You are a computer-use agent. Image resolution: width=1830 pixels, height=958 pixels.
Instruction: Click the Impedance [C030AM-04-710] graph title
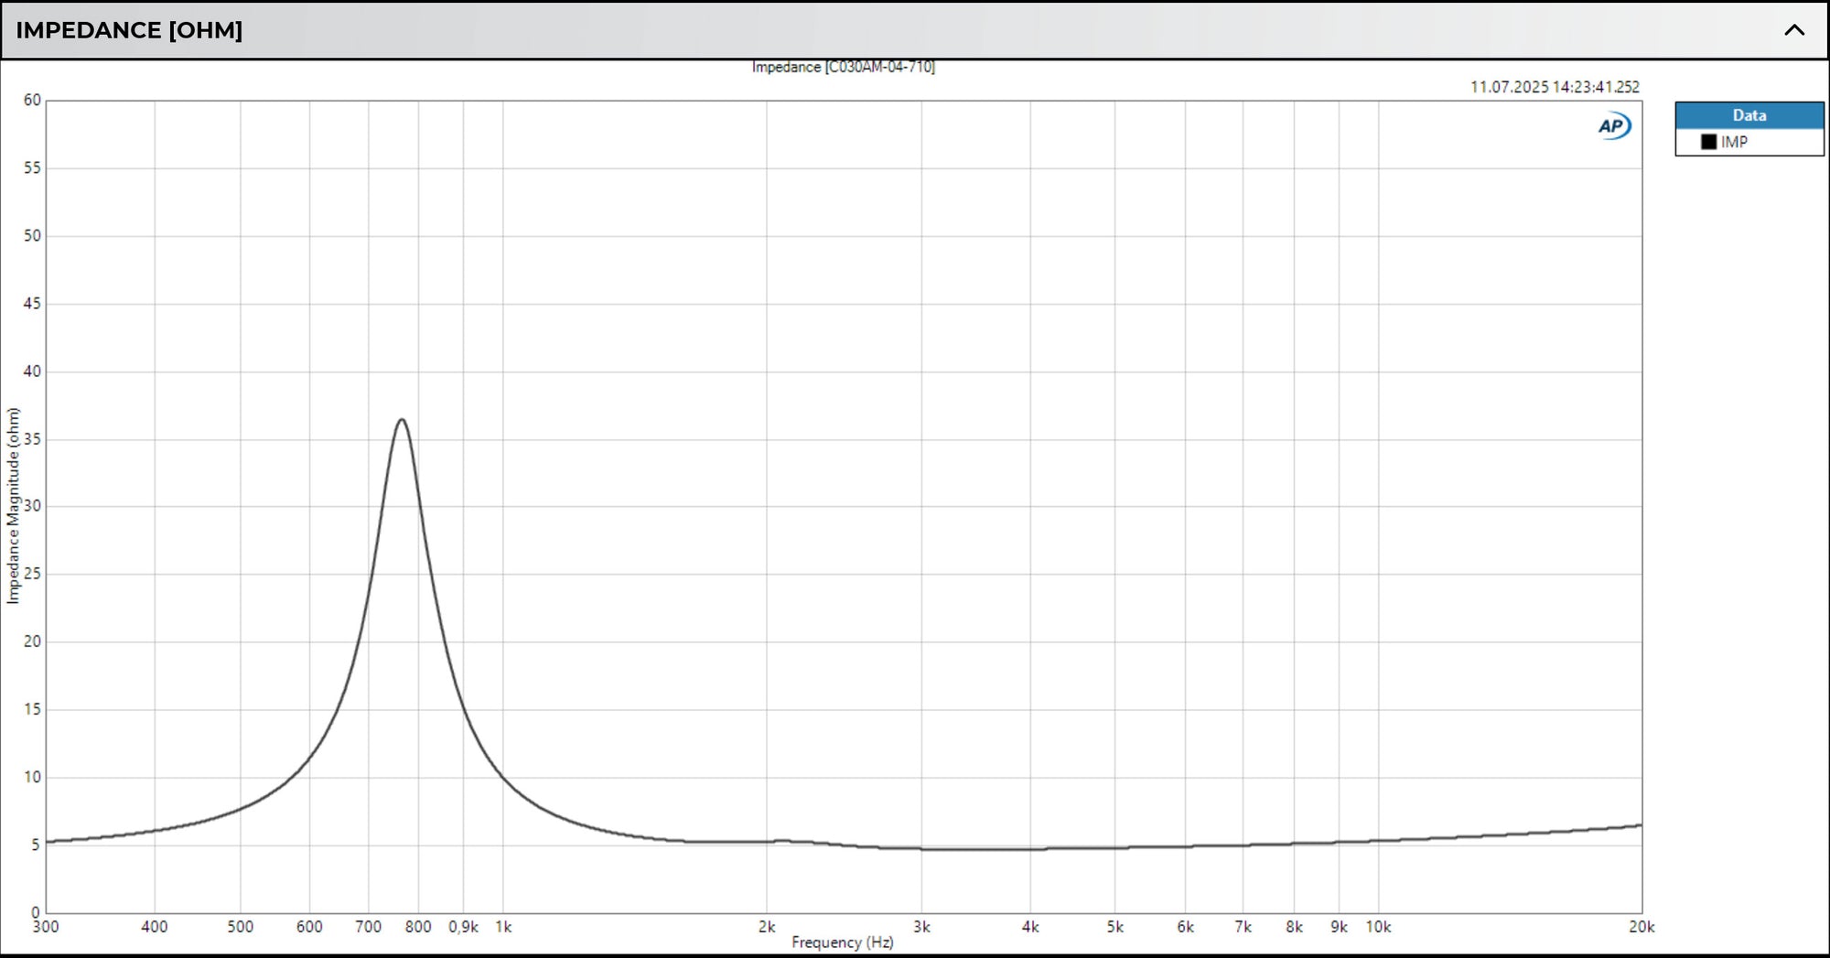click(843, 66)
